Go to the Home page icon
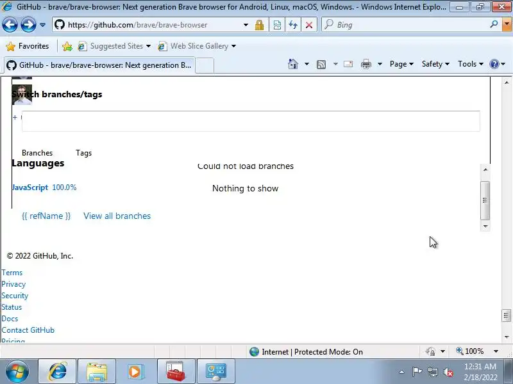This screenshot has height=384, width=513. pos(293,64)
